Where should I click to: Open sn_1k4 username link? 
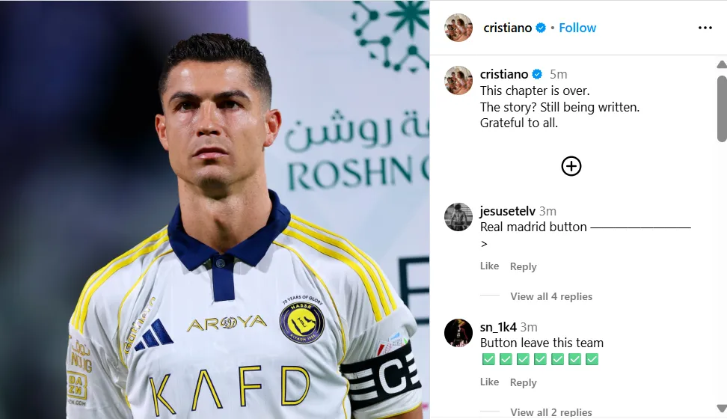click(498, 327)
